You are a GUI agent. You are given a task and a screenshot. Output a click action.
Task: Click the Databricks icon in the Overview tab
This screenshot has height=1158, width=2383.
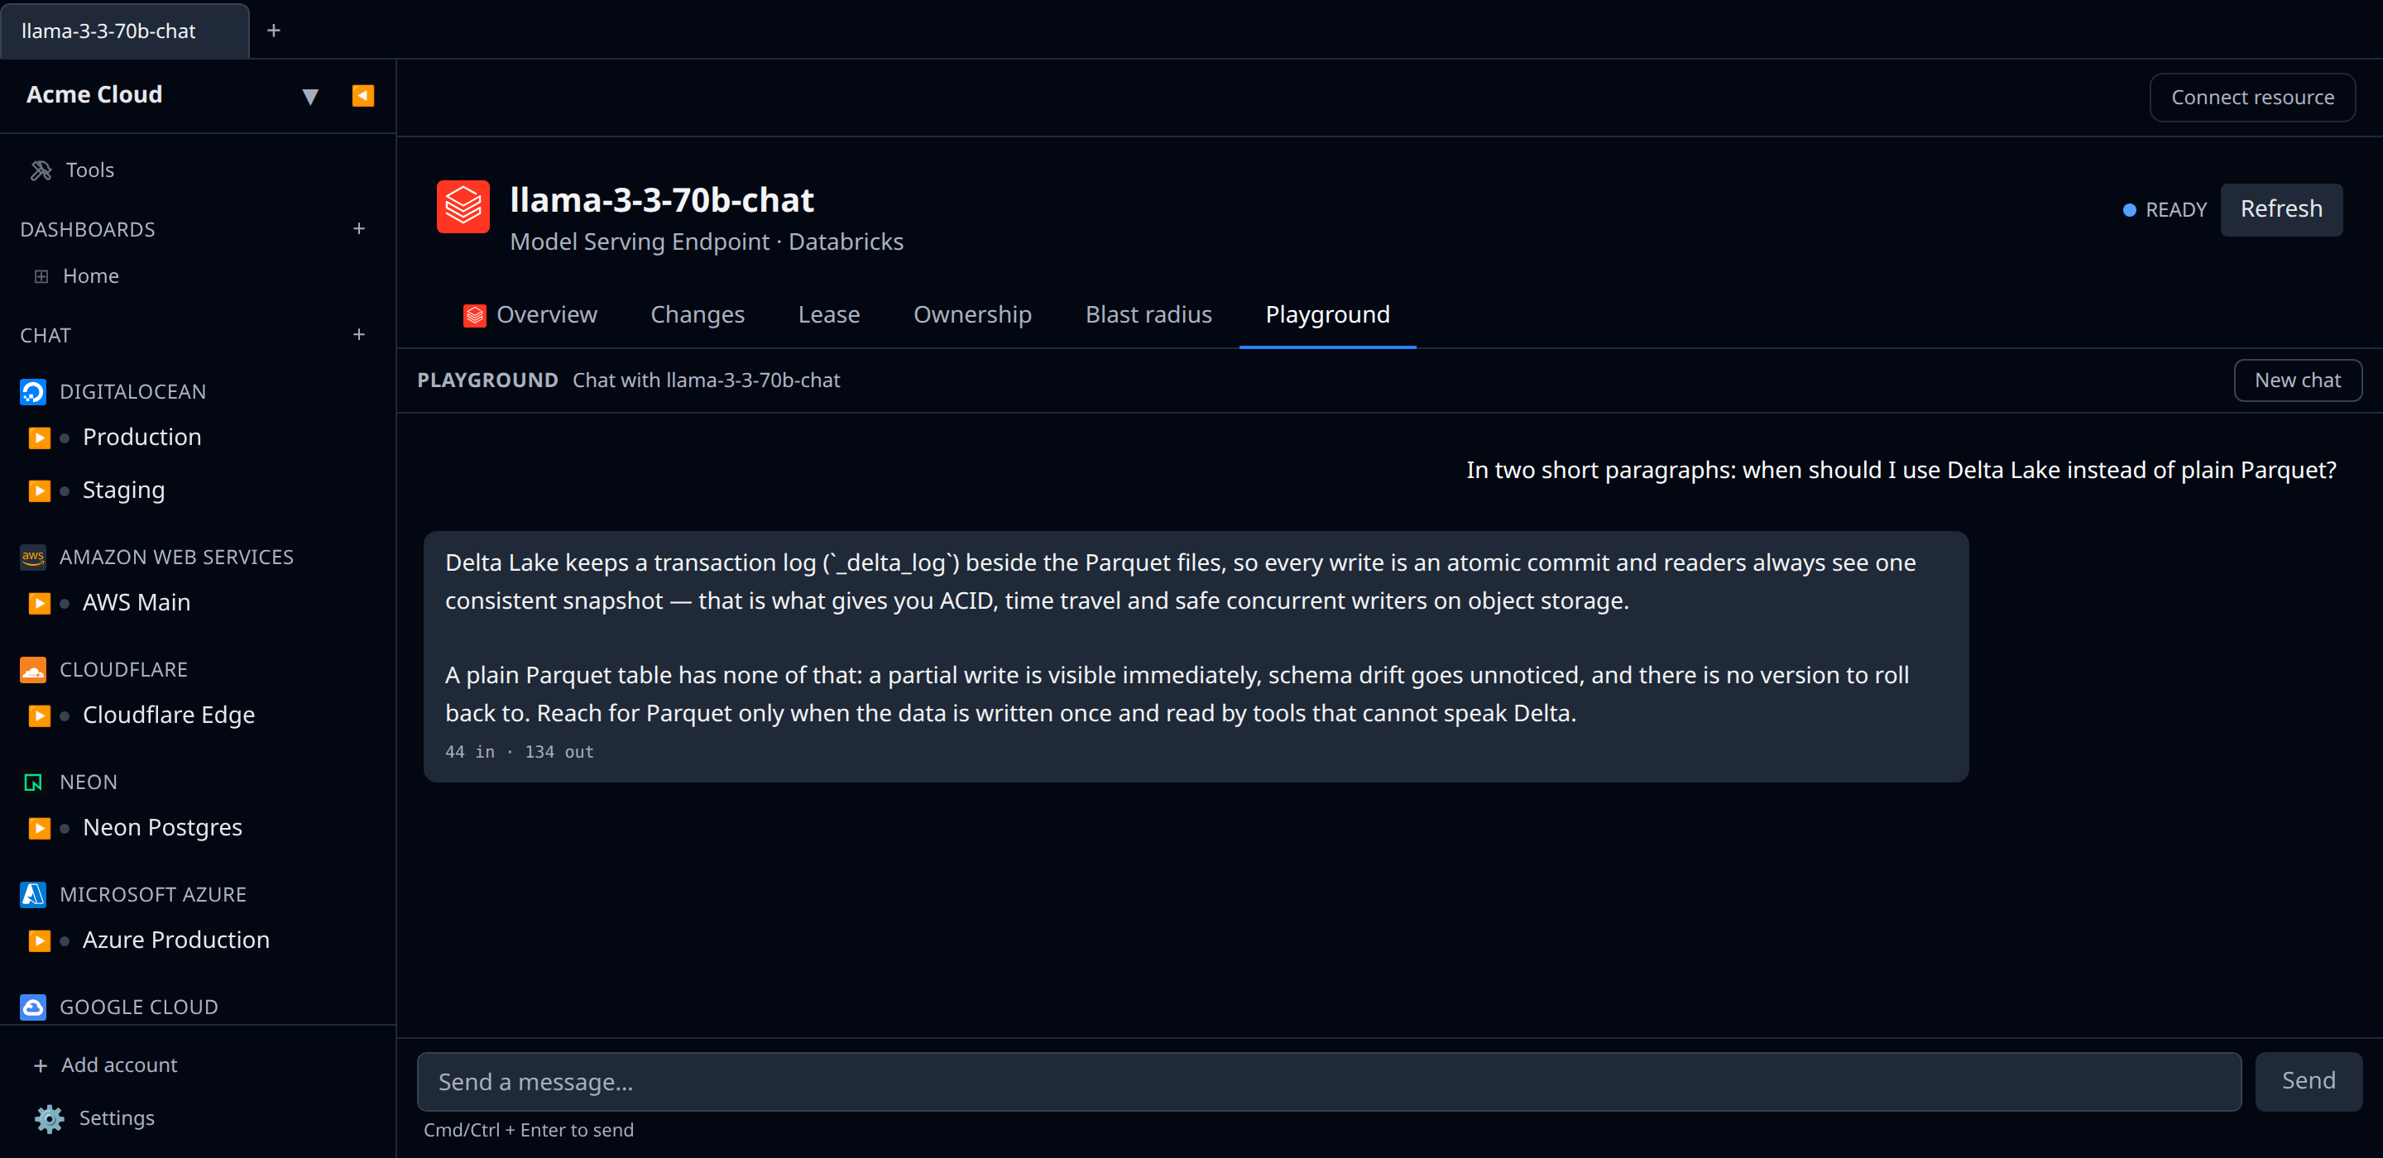coord(475,316)
